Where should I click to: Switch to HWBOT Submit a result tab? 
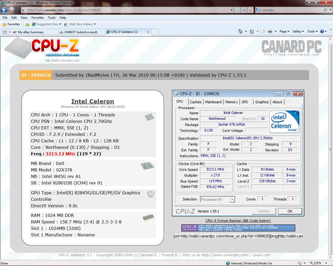(81, 32)
